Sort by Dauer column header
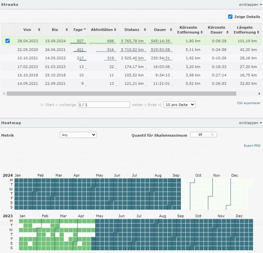263x253 pixels. [x=160, y=30]
